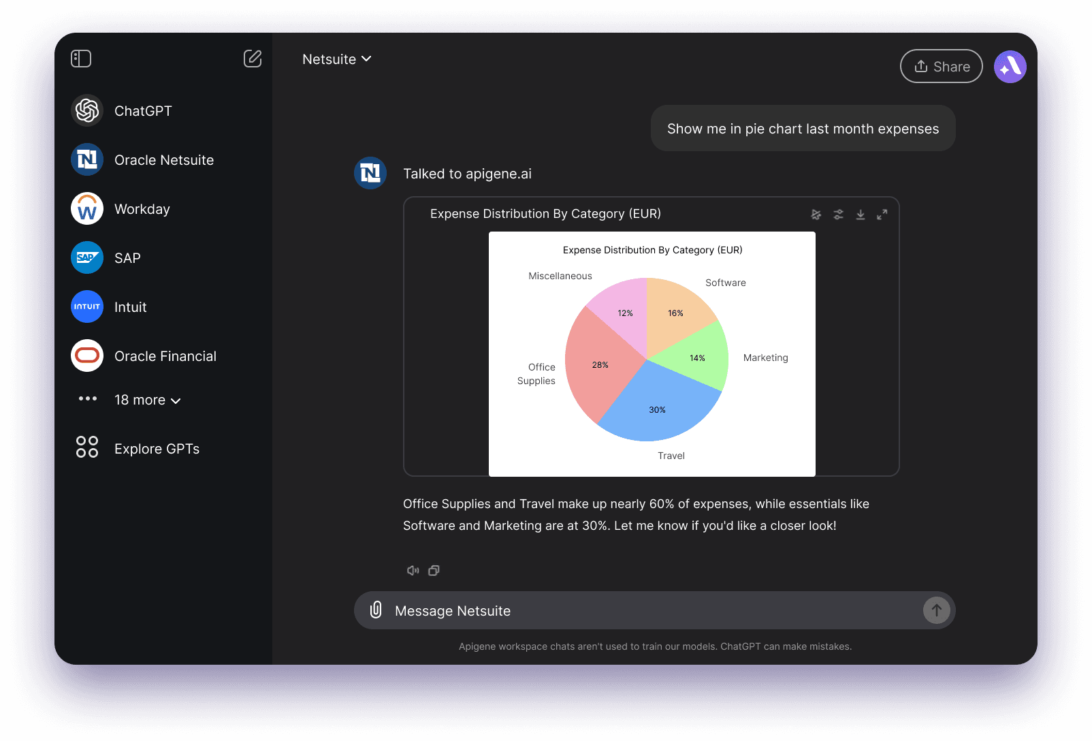
Task: Click the summary text about Office Supplies and Travel
Action: (636, 515)
